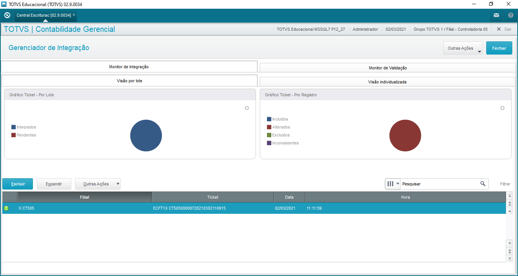Select the Visão por lote tab
The height and width of the screenshot is (276, 518).
pyautogui.click(x=129, y=81)
